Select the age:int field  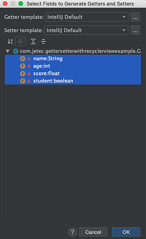click(73, 66)
